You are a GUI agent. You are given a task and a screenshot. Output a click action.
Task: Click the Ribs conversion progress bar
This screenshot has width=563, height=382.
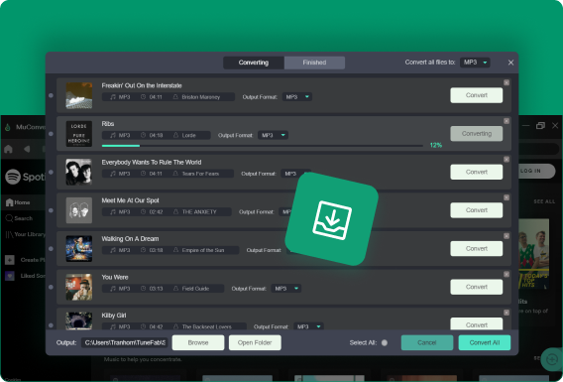(262, 146)
